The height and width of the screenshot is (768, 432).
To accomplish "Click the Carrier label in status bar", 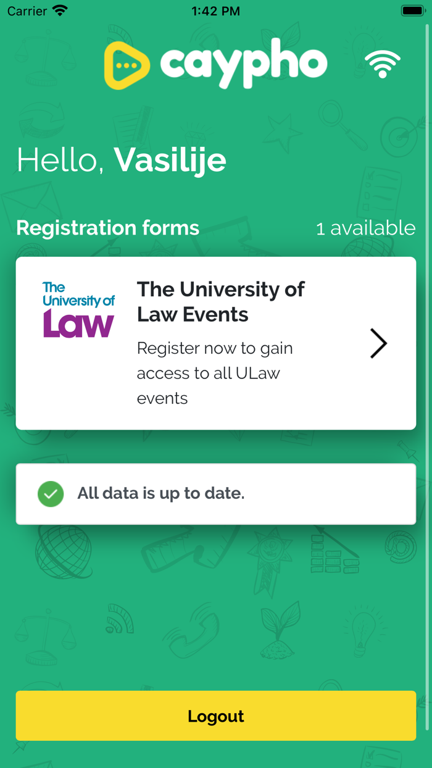I will 27,11.
